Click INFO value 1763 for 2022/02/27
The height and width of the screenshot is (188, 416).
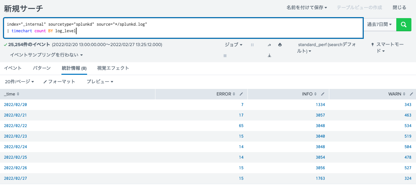[x=320, y=178]
